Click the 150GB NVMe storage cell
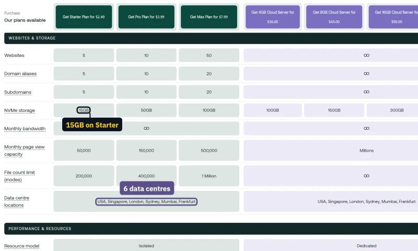Viewport: 418px width, 251px height. point(334,110)
